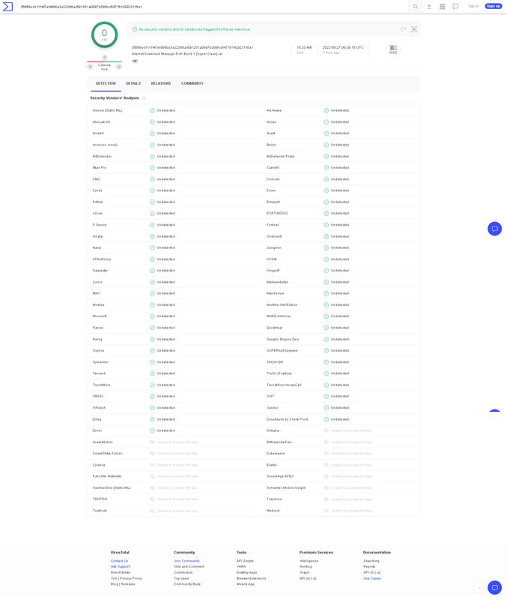This screenshot has width=507, height=600.
Task: Open the Contact Us footer link
Action: pos(119,560)
